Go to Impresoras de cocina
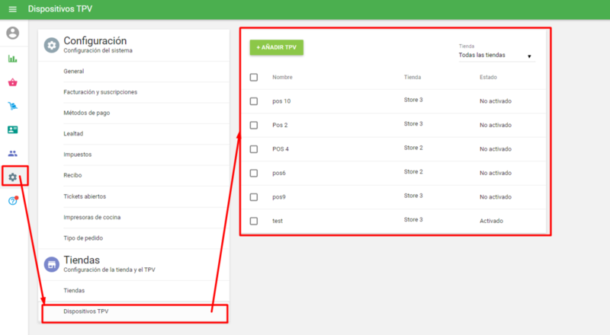The width and height of the screenshot is (610, 335). click(x=92, y=217)
